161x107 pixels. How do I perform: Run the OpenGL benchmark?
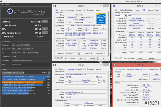(x=45, y=22)
